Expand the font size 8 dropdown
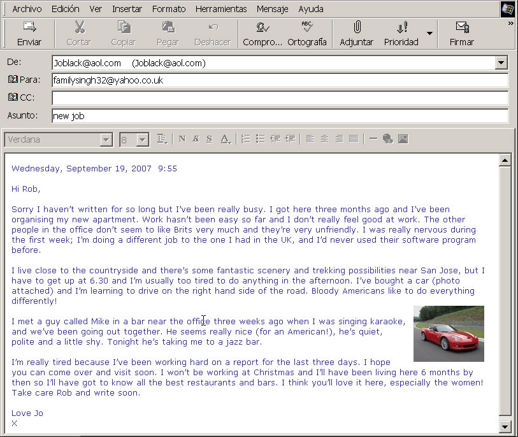Screen dimensions: 518x437 coord(142,140)
